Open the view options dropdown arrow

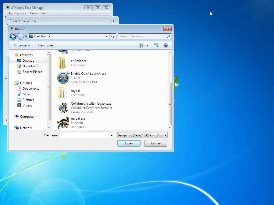tap(147, 45)
